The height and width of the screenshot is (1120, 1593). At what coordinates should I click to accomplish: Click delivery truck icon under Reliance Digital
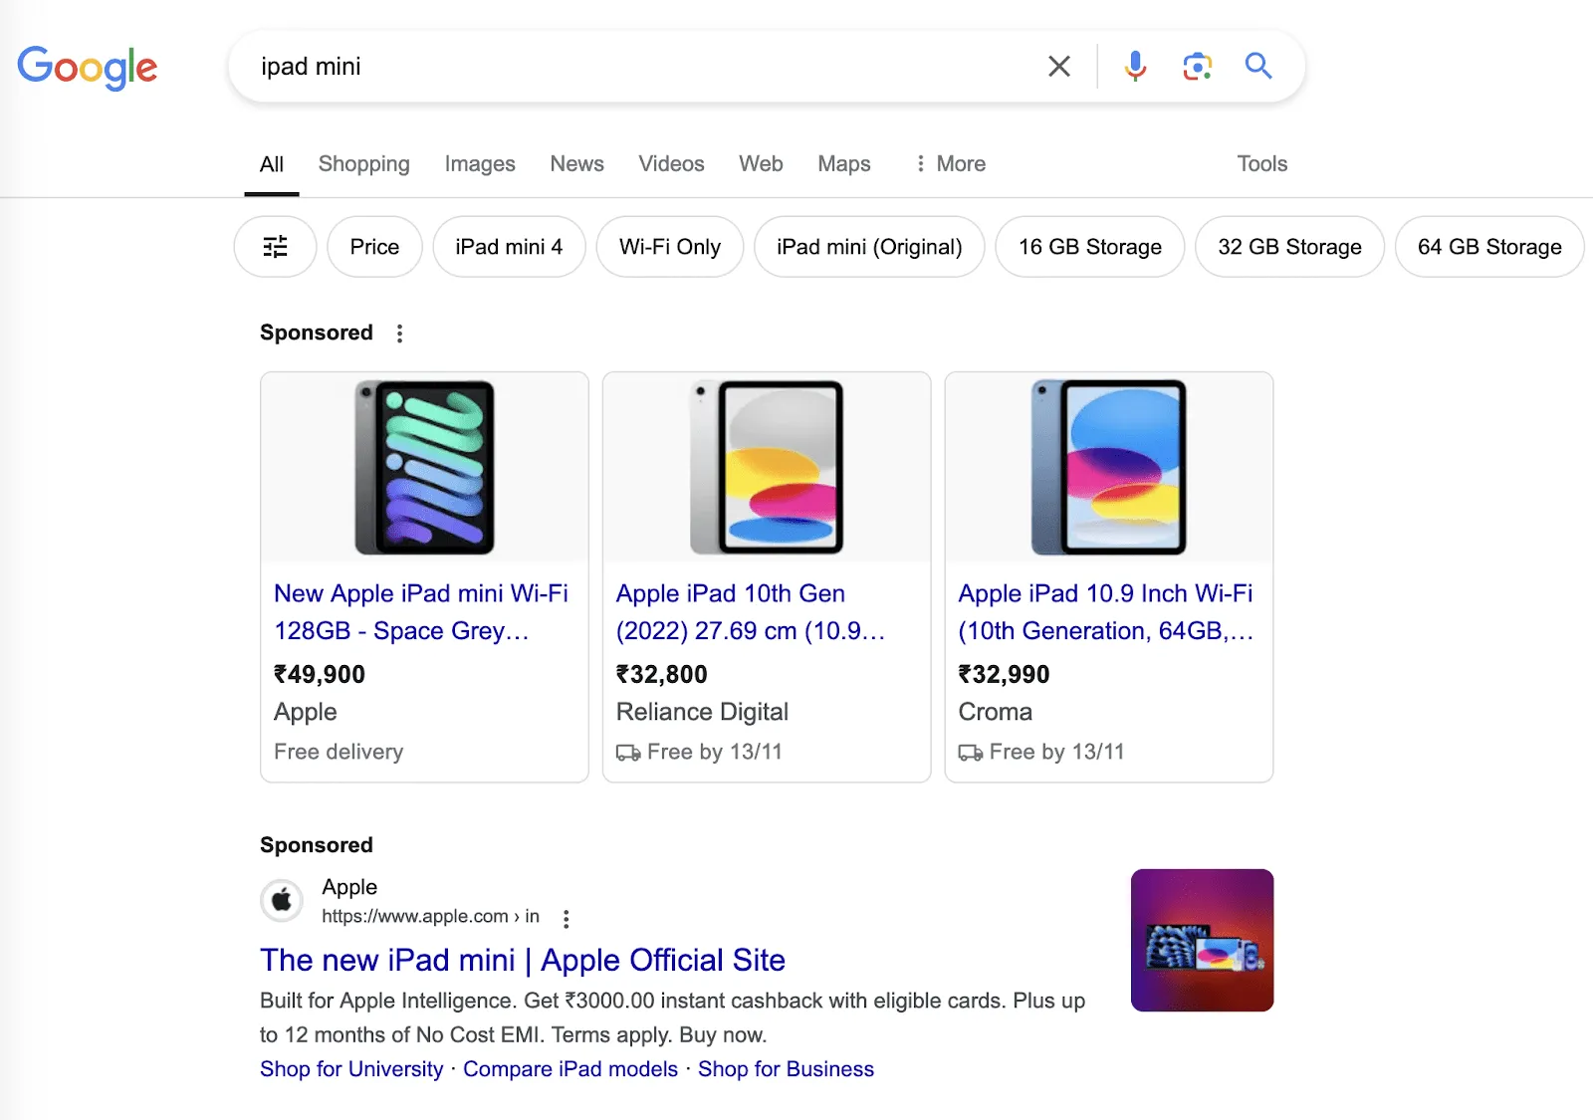(x=628, y=753)
